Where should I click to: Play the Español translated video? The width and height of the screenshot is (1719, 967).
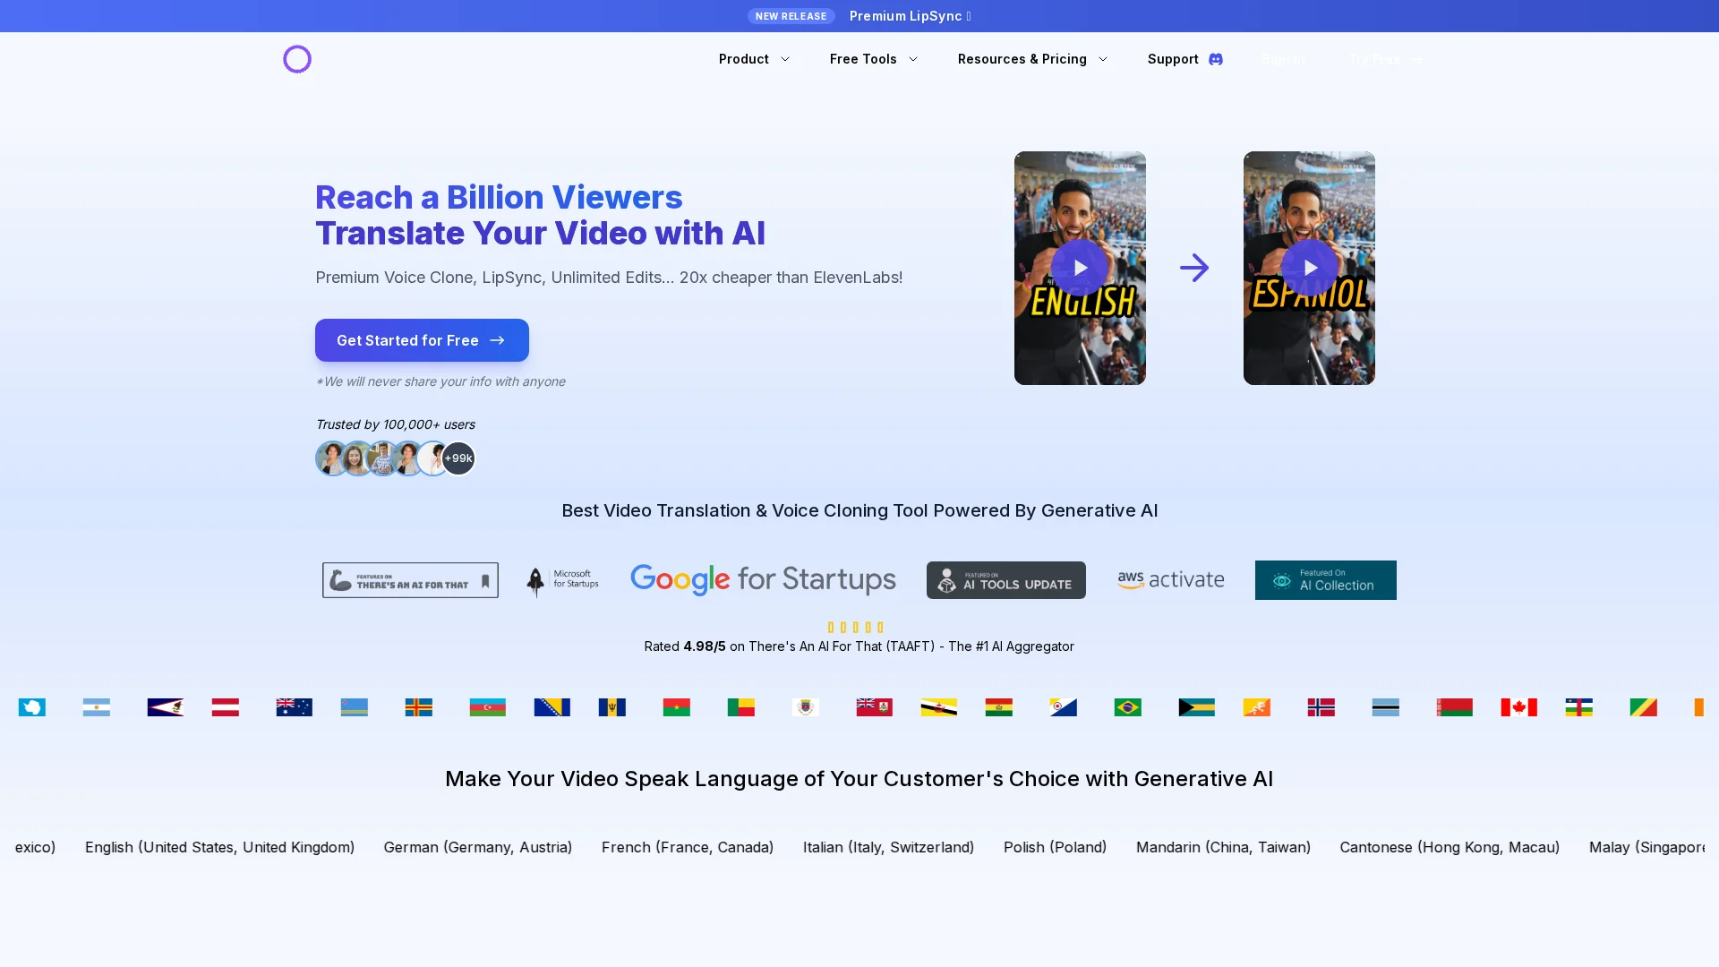pos(1309,268)
